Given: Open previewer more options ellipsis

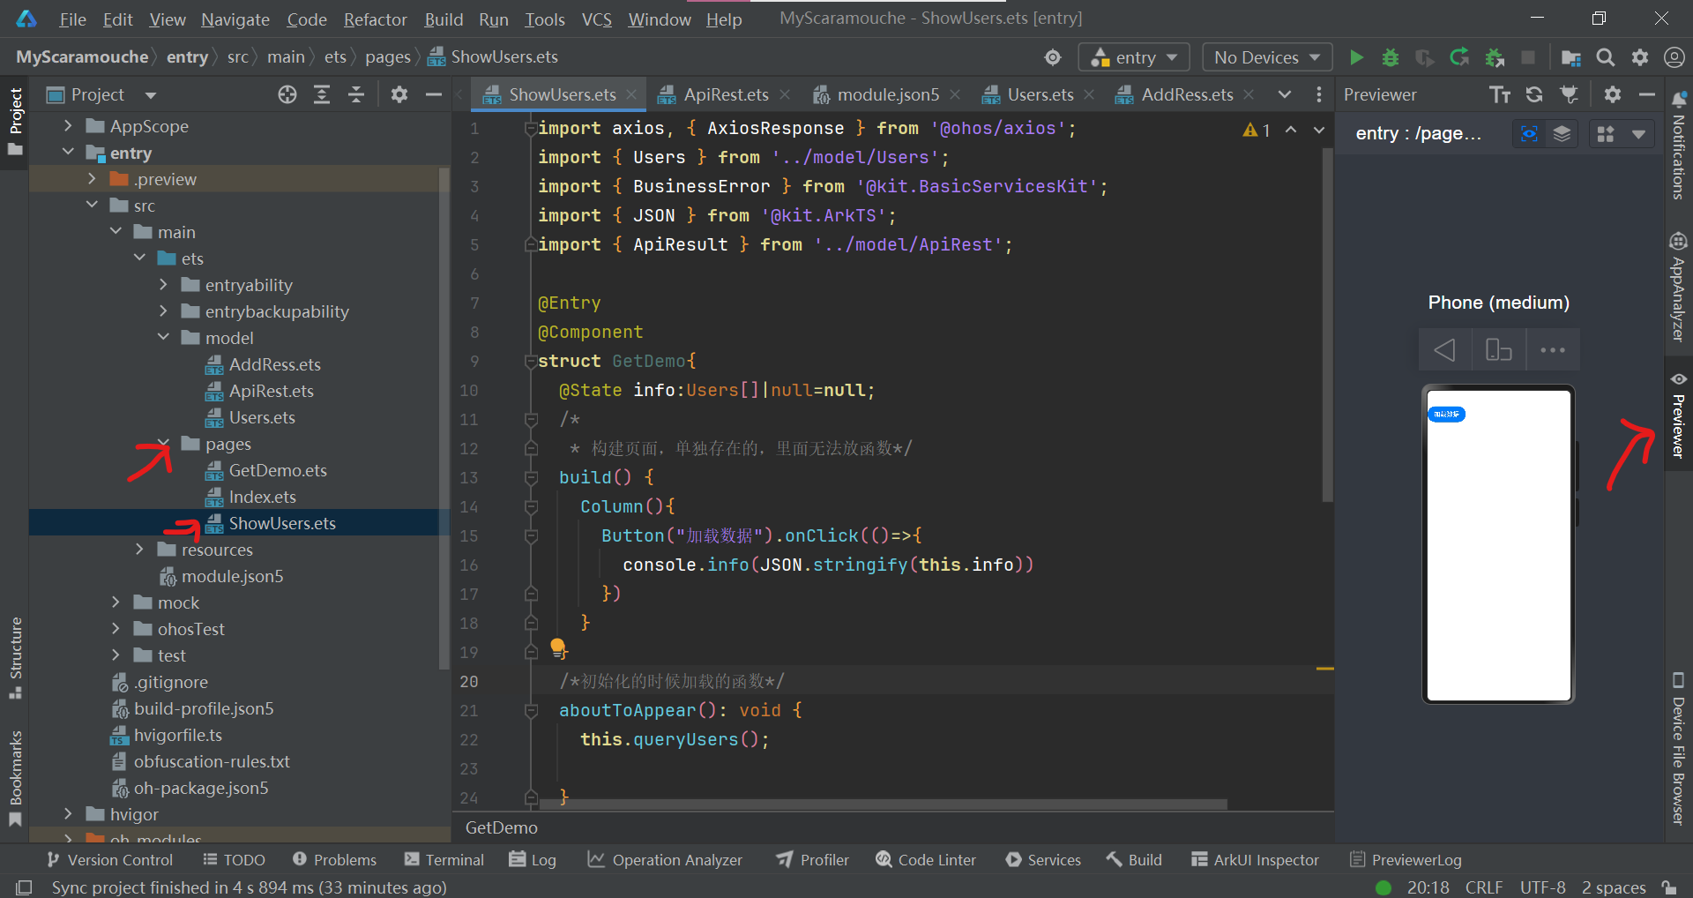Looking at the screenshot, I should (1553, 350).
